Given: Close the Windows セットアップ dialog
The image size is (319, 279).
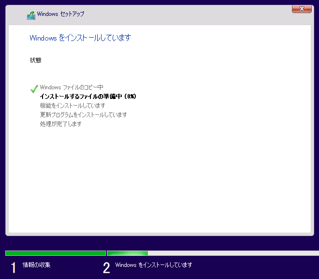Looking at the screenshot, I should (x=302, y=9).
